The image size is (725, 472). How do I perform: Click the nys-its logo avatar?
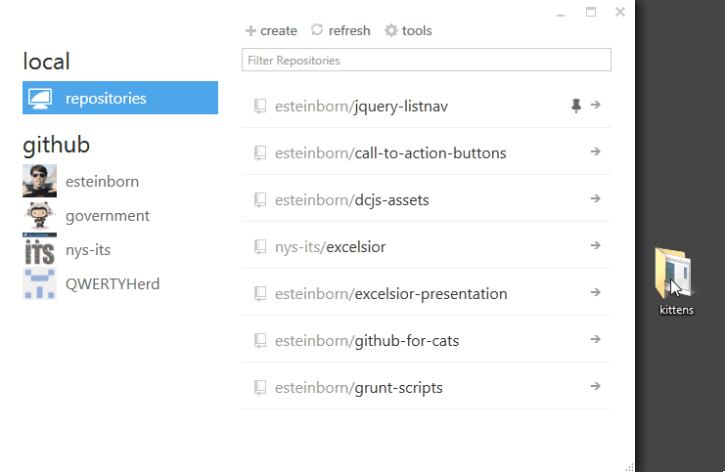pyautogui.click(x=40, y=249)
